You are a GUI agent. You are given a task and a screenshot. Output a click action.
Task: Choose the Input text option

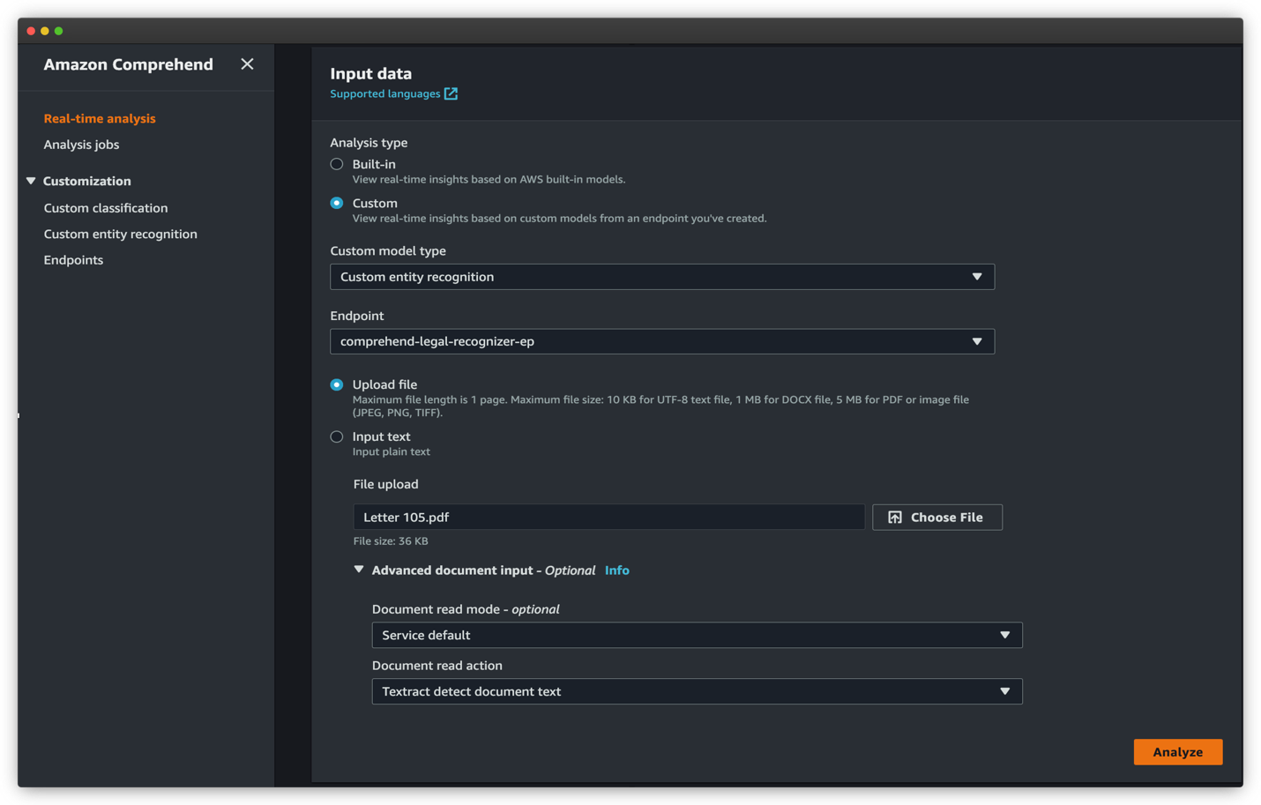(336, 436)
